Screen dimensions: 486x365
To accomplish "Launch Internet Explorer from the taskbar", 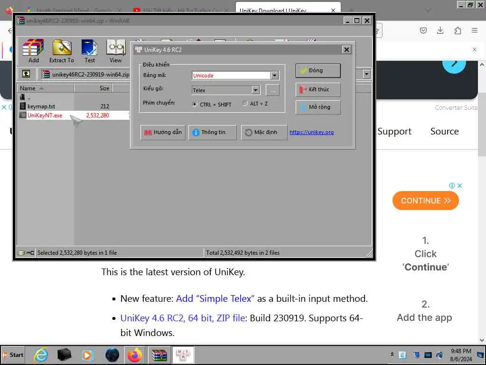I will click(41, 355).
